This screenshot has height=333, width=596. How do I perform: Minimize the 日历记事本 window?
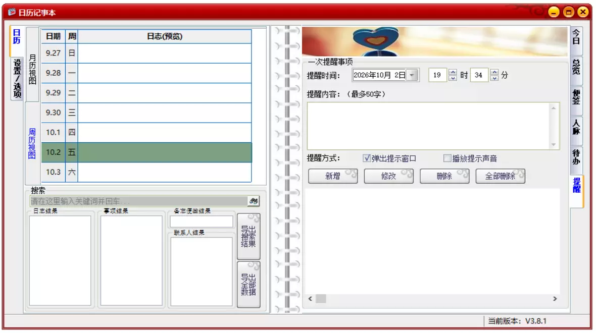(554, 12)
